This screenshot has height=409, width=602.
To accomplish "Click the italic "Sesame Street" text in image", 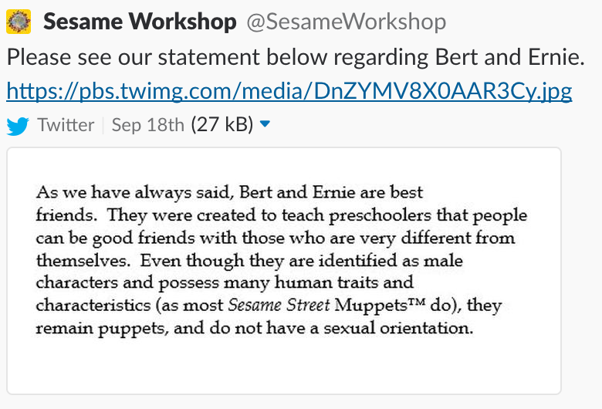I will click(x=279, y=305).
